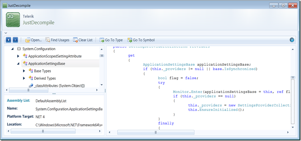
Task: Click the code panel vertical scrollbar thumb
Action: [293, 77]
